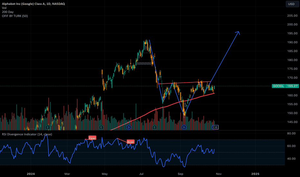The image size is (300, 177).
Task: Click the earnings E marker after July
Action: click(x=155, y=127)
